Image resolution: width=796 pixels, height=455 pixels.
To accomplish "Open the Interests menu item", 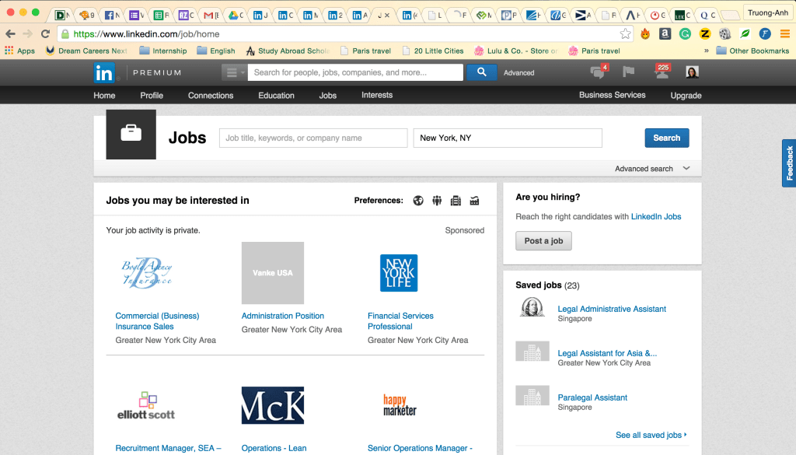I will (377, 95).
